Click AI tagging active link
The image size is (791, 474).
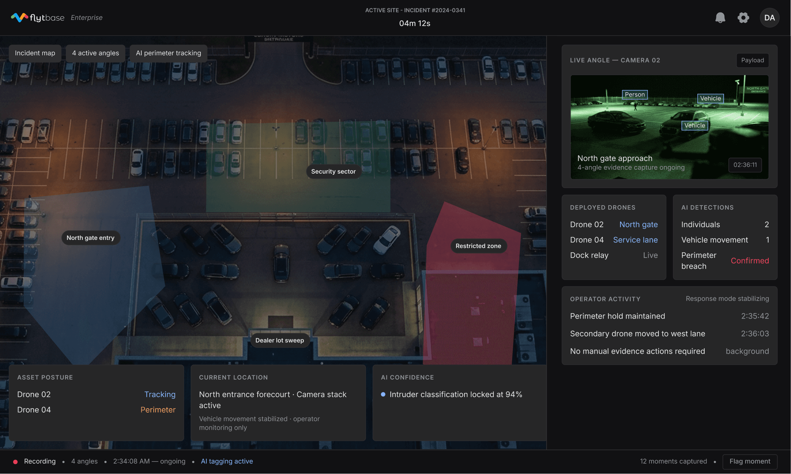tap(227, 461)
